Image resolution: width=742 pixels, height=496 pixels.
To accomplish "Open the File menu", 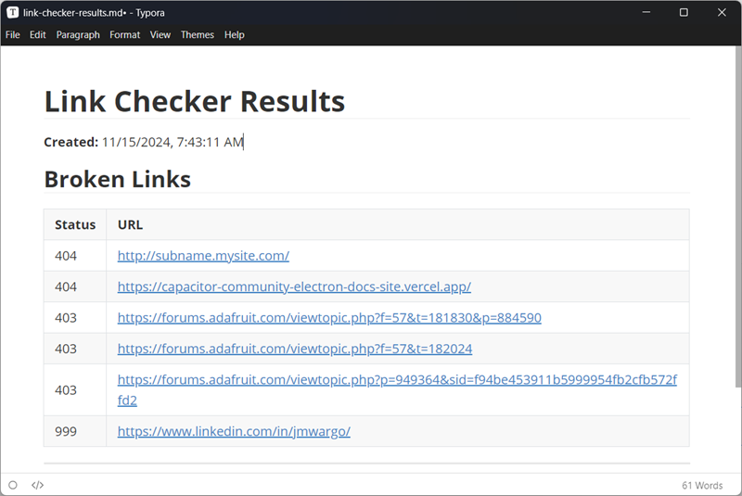I will (x=13, y=35).
